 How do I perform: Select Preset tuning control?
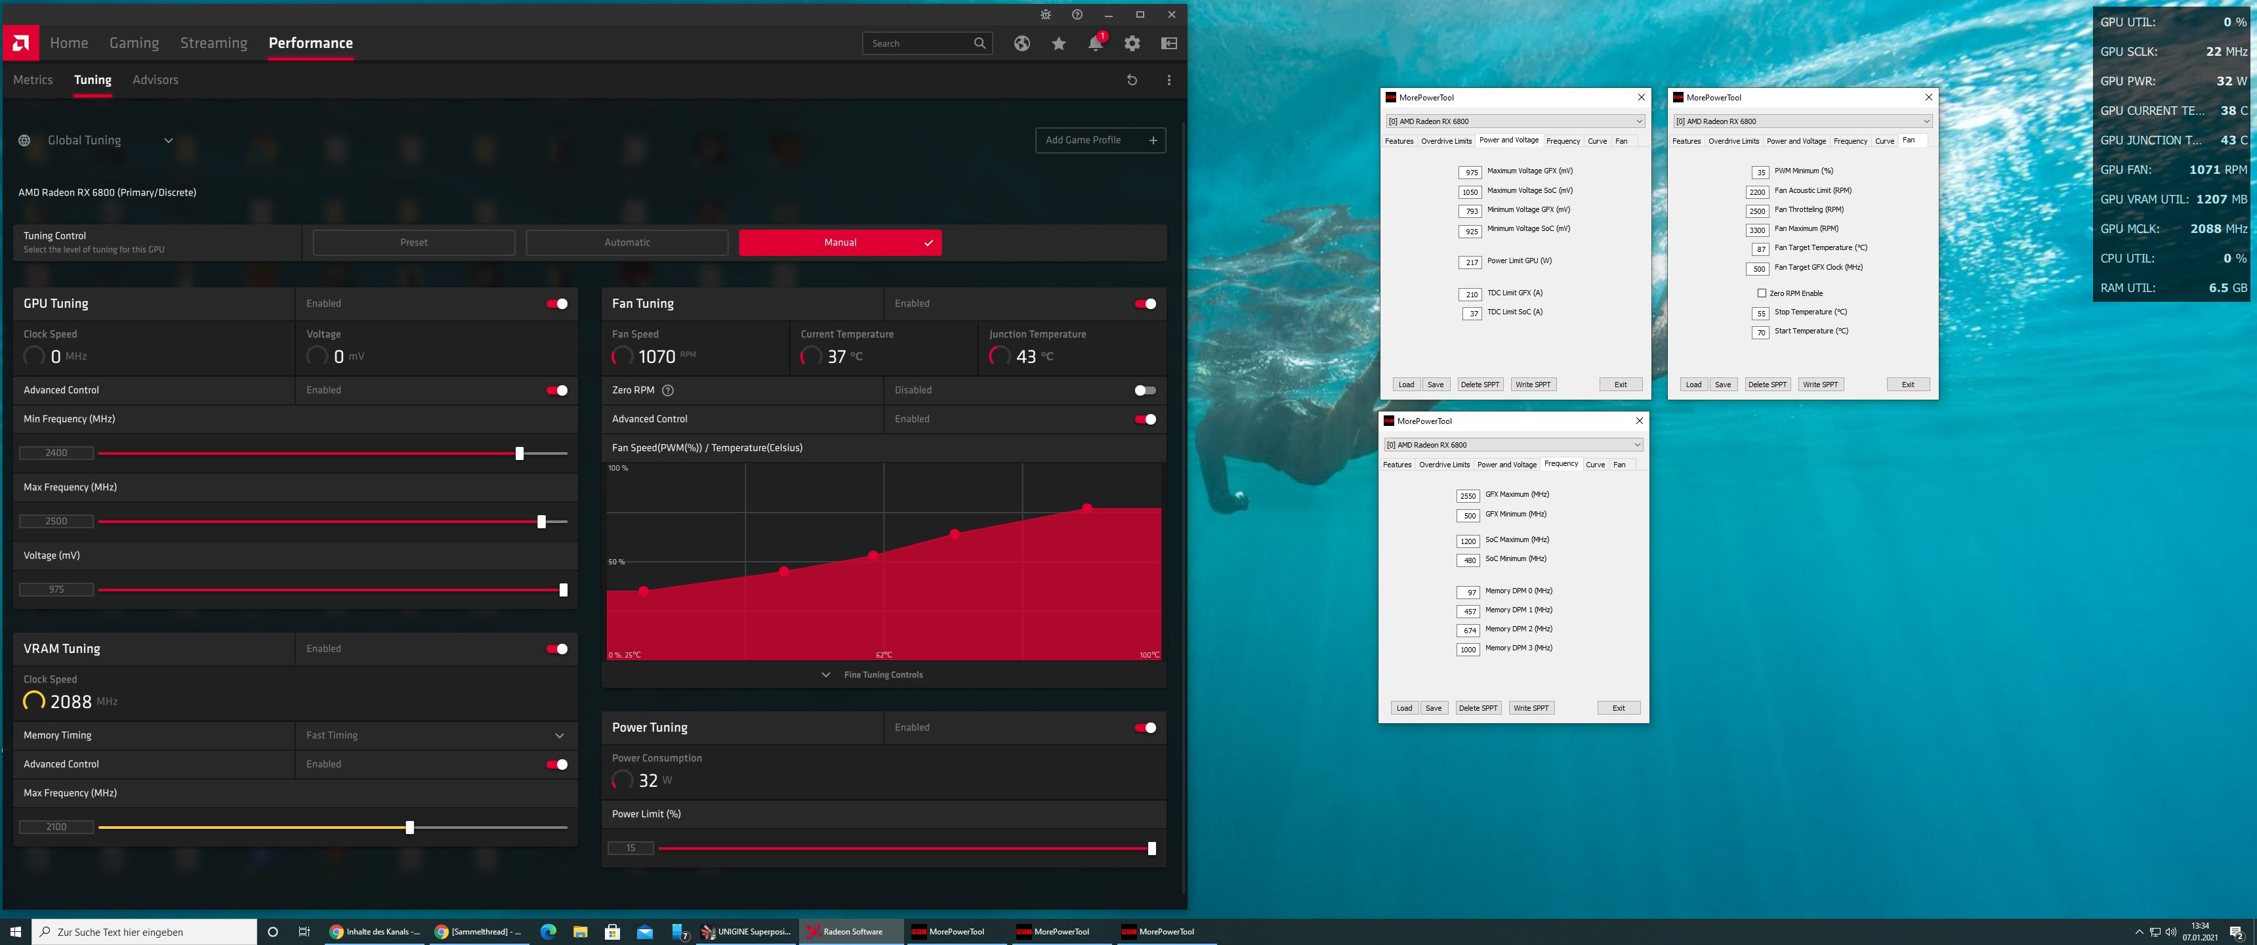click(413, 243)
